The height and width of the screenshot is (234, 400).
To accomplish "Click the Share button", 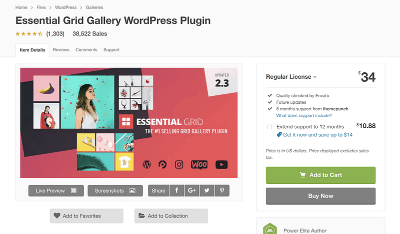I will 158,191.
